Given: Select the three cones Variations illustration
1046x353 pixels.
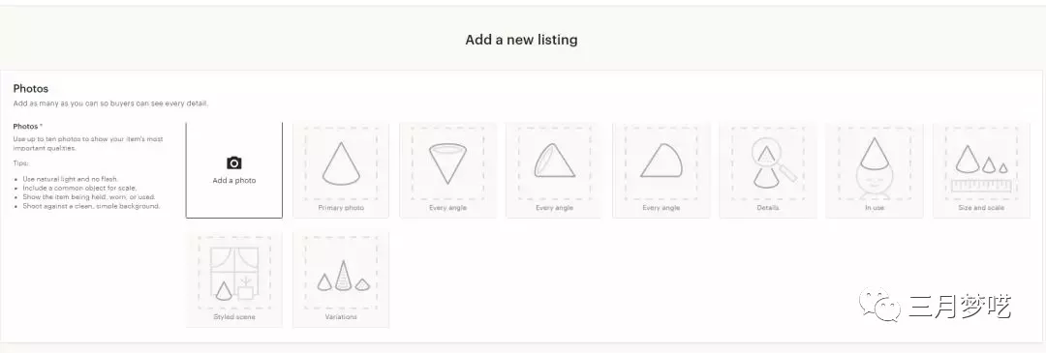Looking at the screenshot, I should click(343, 276).
